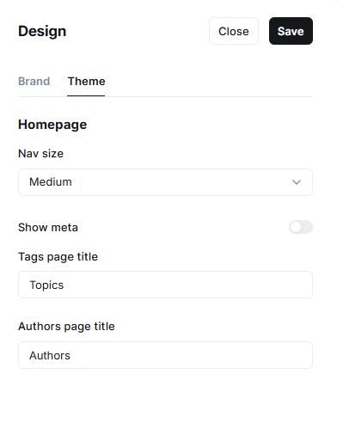Focus the Tags page title field
Image resolution: width=337 pixels, height=423 pixels.
coord(165,285)
